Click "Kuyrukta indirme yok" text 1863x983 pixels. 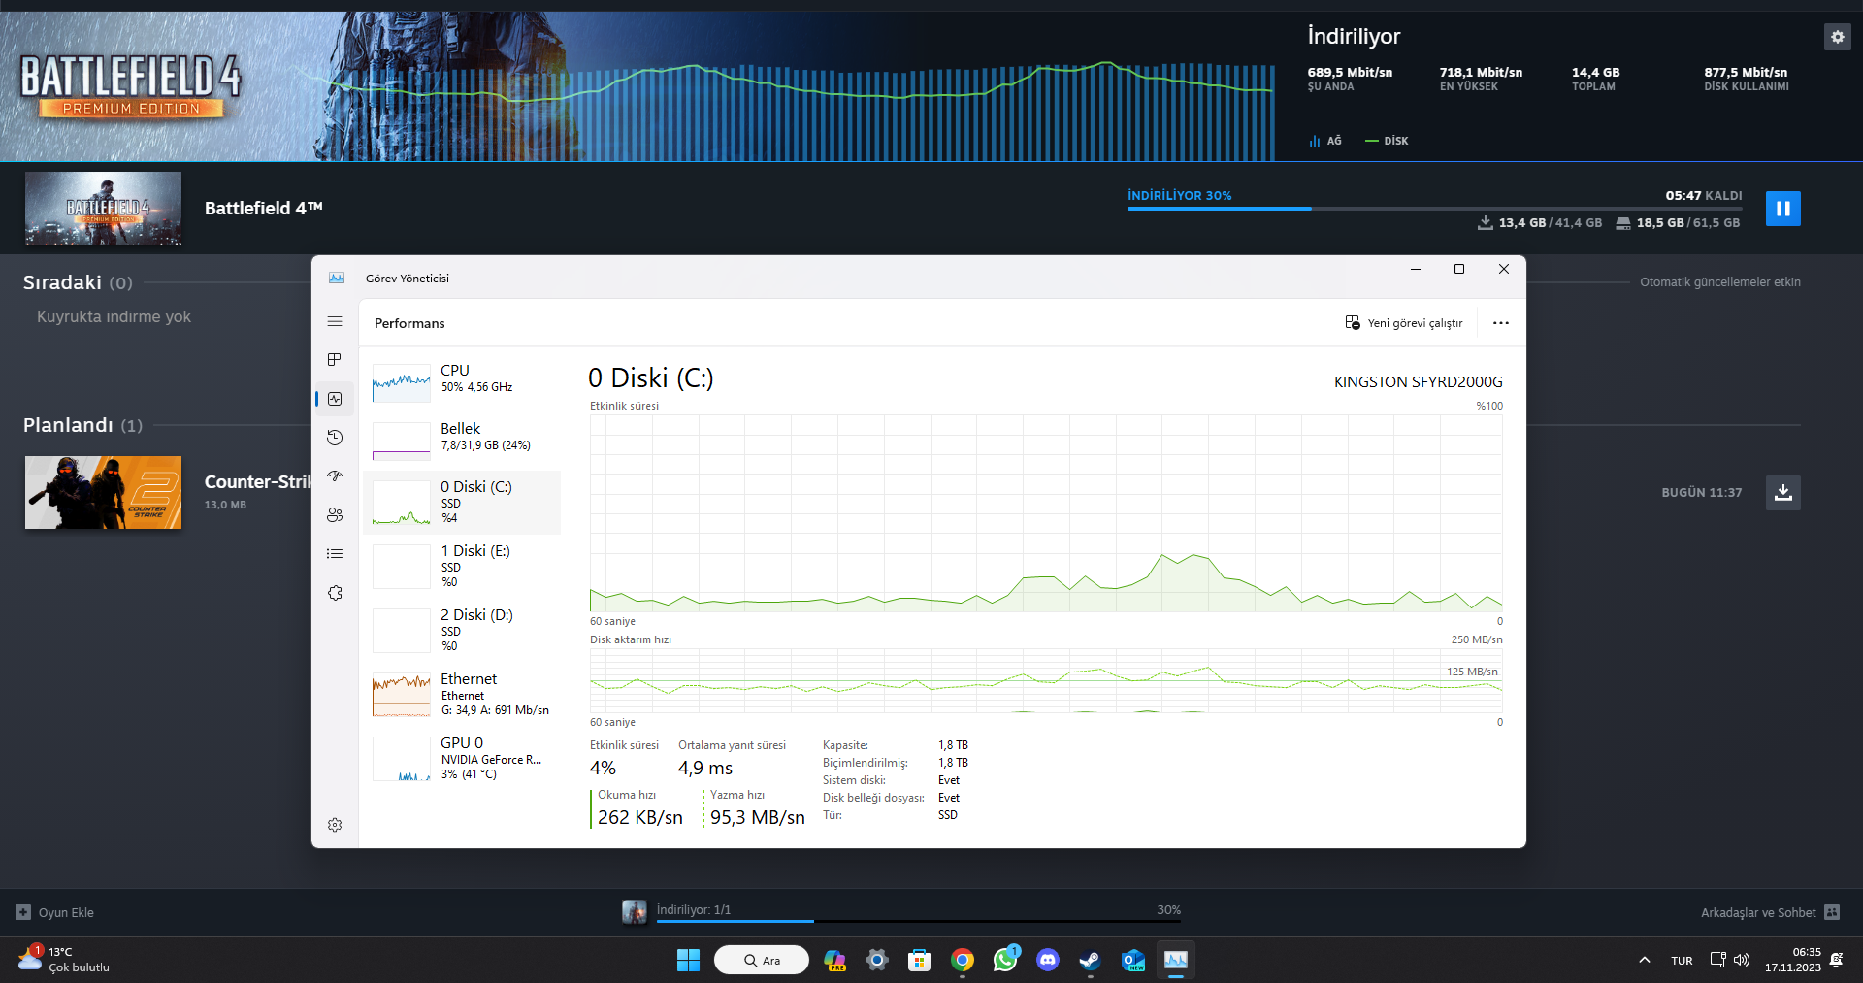pyautogui.click(x=114, y=317)
